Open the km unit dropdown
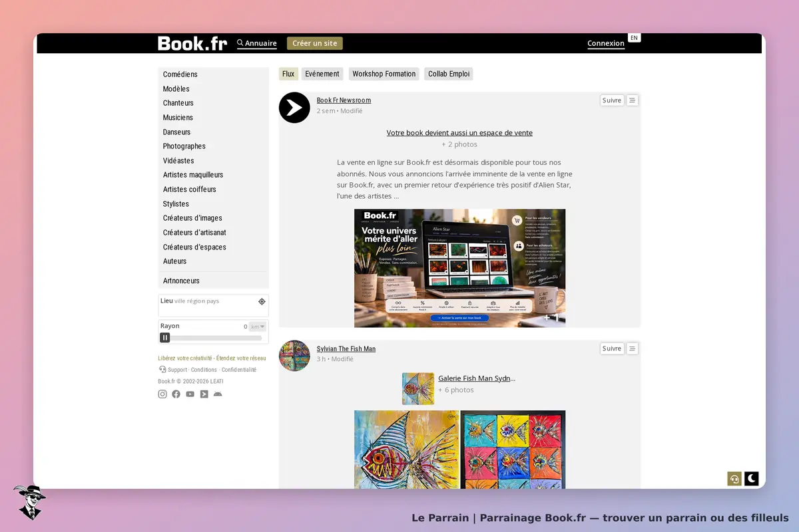The width and height of the screenshot is (799, 532). 258,327
